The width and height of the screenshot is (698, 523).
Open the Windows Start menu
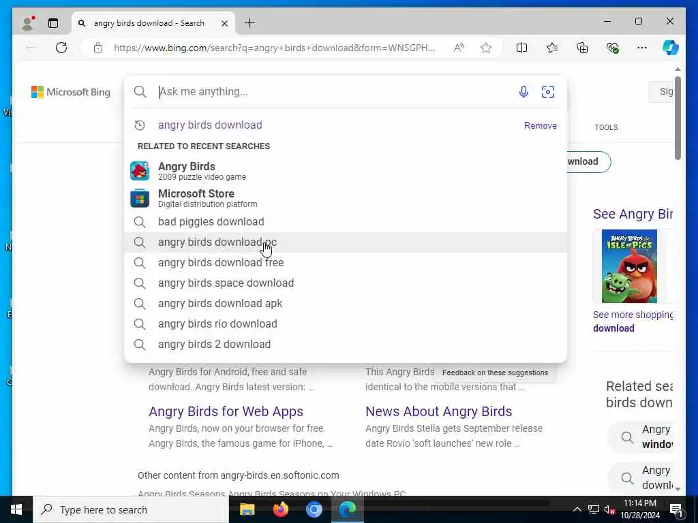[16, 509]
